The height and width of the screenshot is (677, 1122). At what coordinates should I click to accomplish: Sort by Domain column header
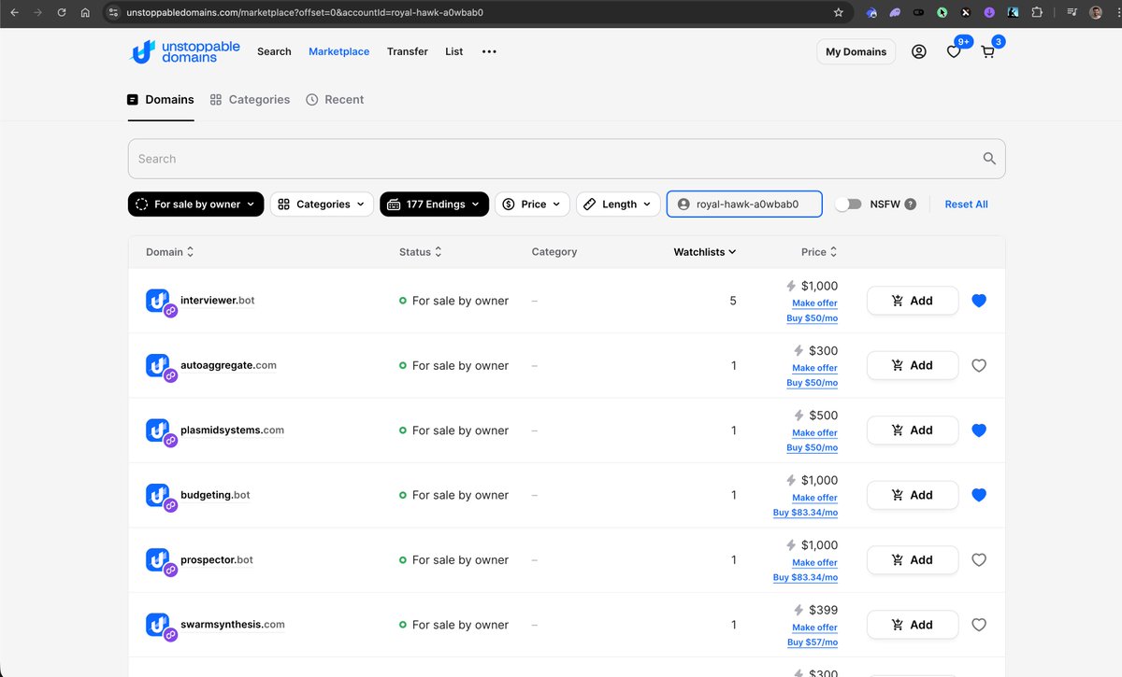click(x=170, y=252)
